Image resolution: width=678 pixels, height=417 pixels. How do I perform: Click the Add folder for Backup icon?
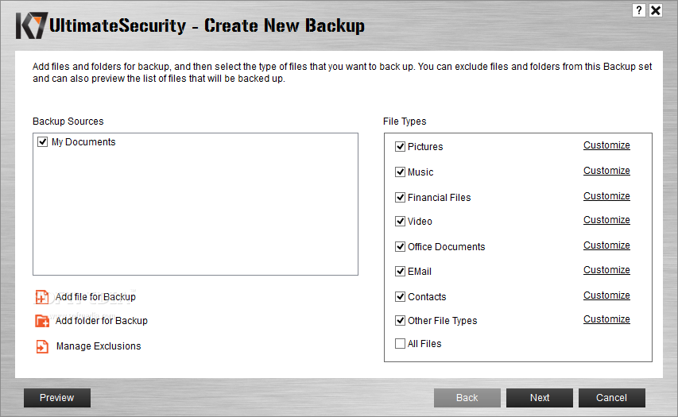pos(42,321)
